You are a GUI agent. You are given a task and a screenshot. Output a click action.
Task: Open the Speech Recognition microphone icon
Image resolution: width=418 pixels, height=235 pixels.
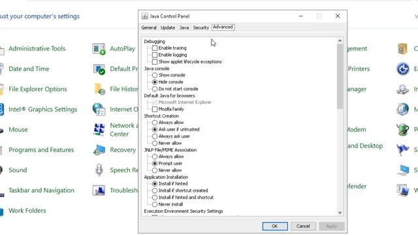point(99,170)
